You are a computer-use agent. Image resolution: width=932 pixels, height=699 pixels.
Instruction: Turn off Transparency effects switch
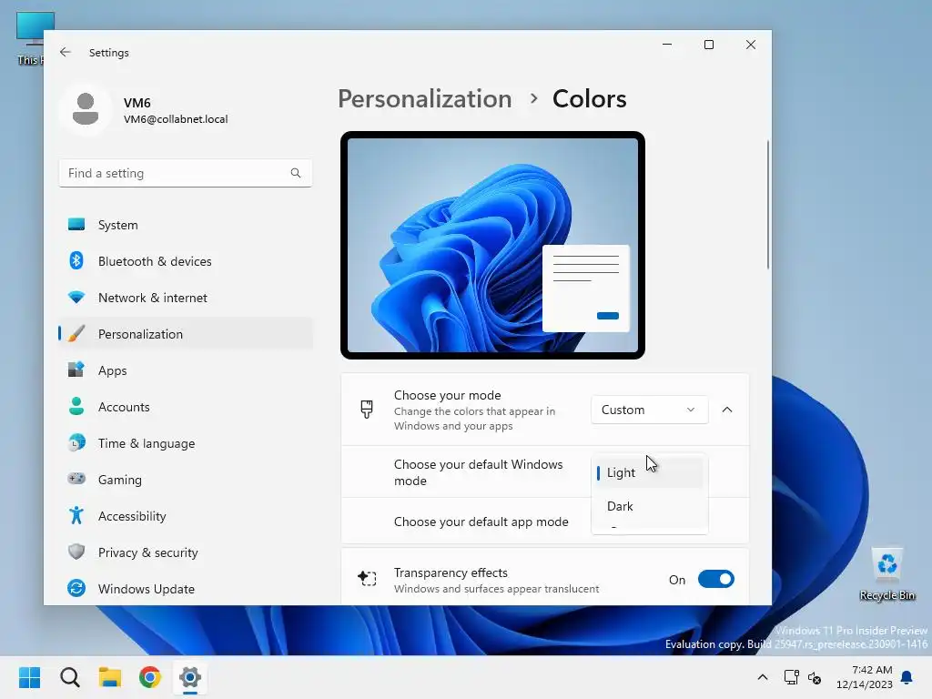pyautogui.click(x=715, y=579)
